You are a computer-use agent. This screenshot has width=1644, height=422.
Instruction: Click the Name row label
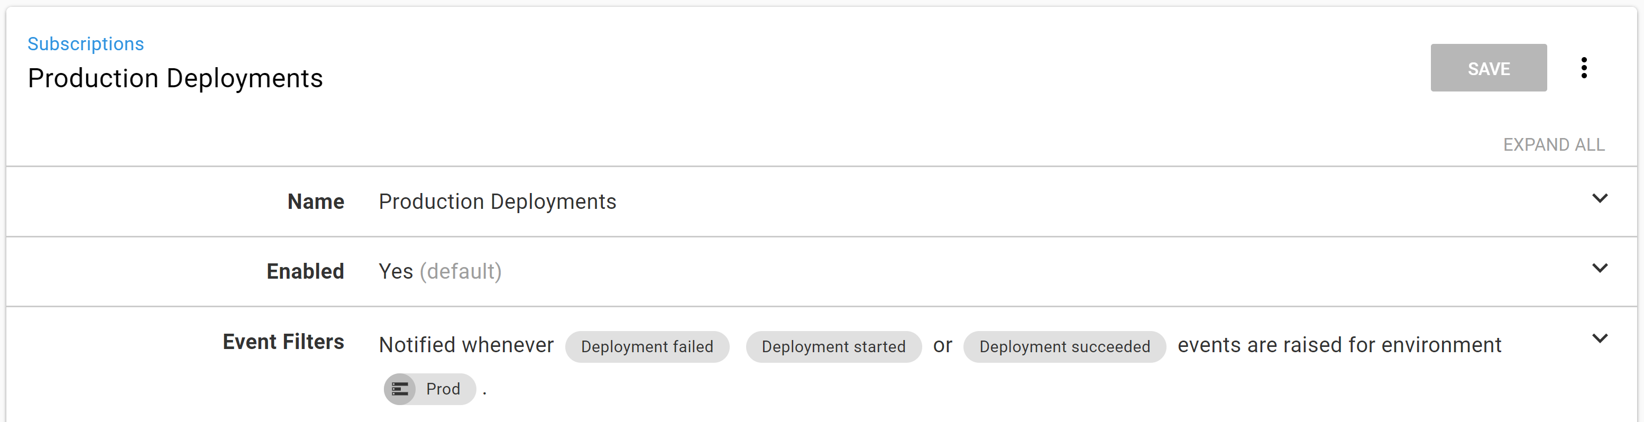coord(315,201)
